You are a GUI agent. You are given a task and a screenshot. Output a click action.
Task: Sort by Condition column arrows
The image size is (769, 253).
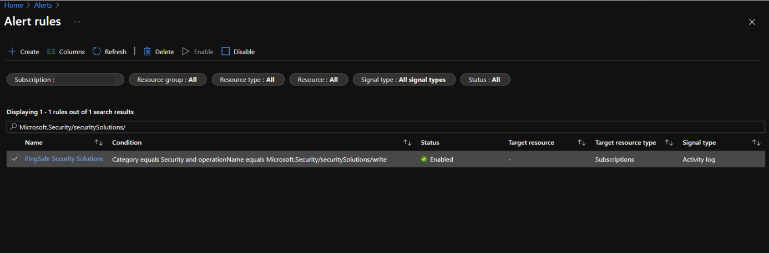407,143
